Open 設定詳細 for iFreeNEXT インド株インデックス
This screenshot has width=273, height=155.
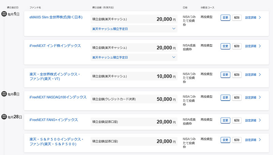tap(253, 46)
